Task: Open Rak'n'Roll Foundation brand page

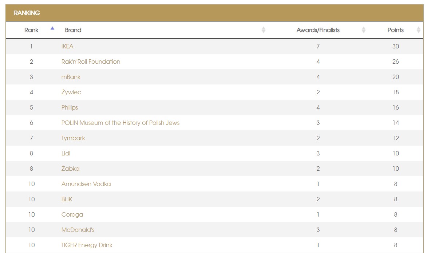Action: [91, 62]
